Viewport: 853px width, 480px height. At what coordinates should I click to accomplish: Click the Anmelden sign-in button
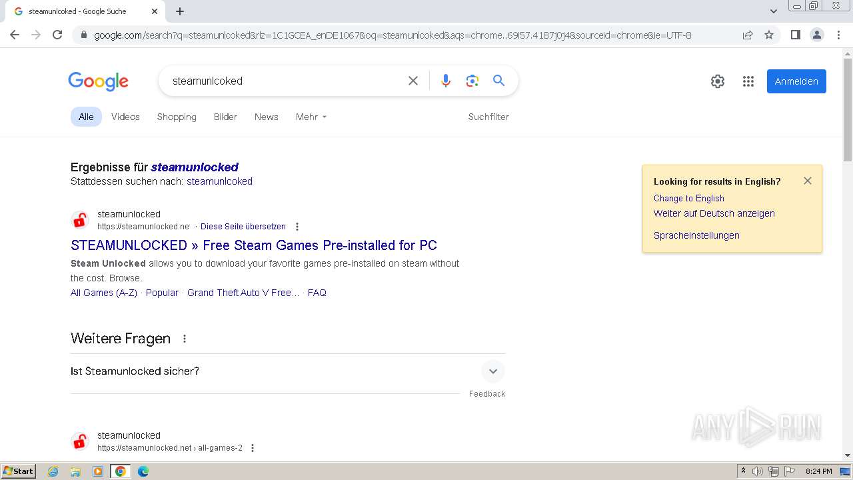pos(796,81)
